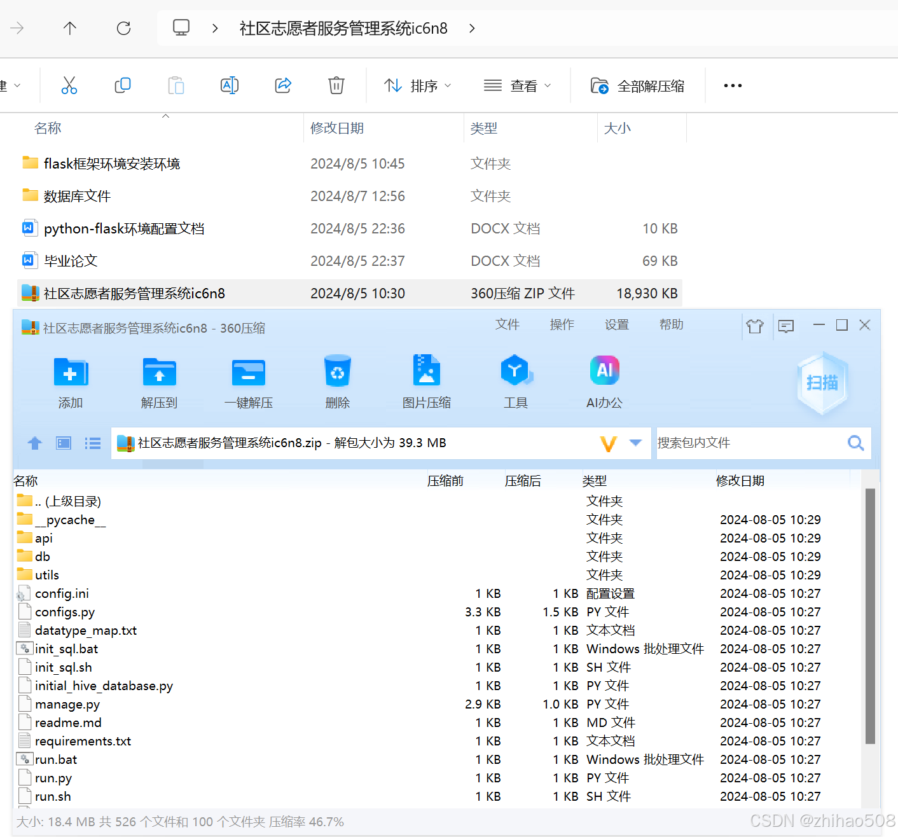Open the 操作 menu in 360压缩
The image size is (898, 837).
[x=562, y=324]
